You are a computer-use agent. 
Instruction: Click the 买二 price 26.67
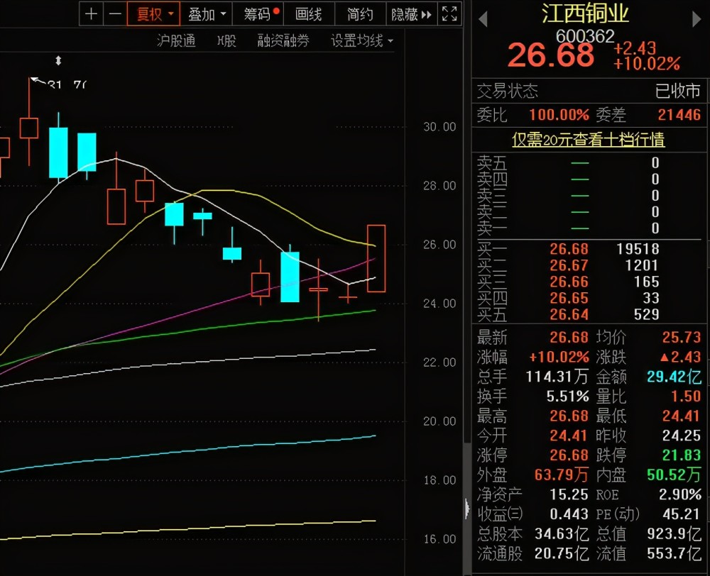569,265
